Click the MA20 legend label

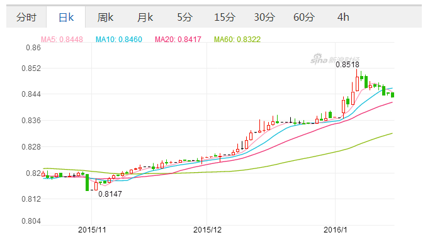178,40
